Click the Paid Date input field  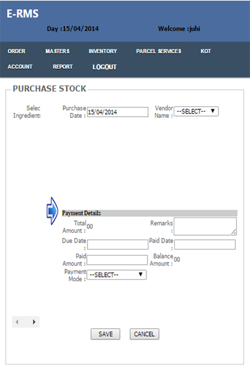(x=205, y=245)
